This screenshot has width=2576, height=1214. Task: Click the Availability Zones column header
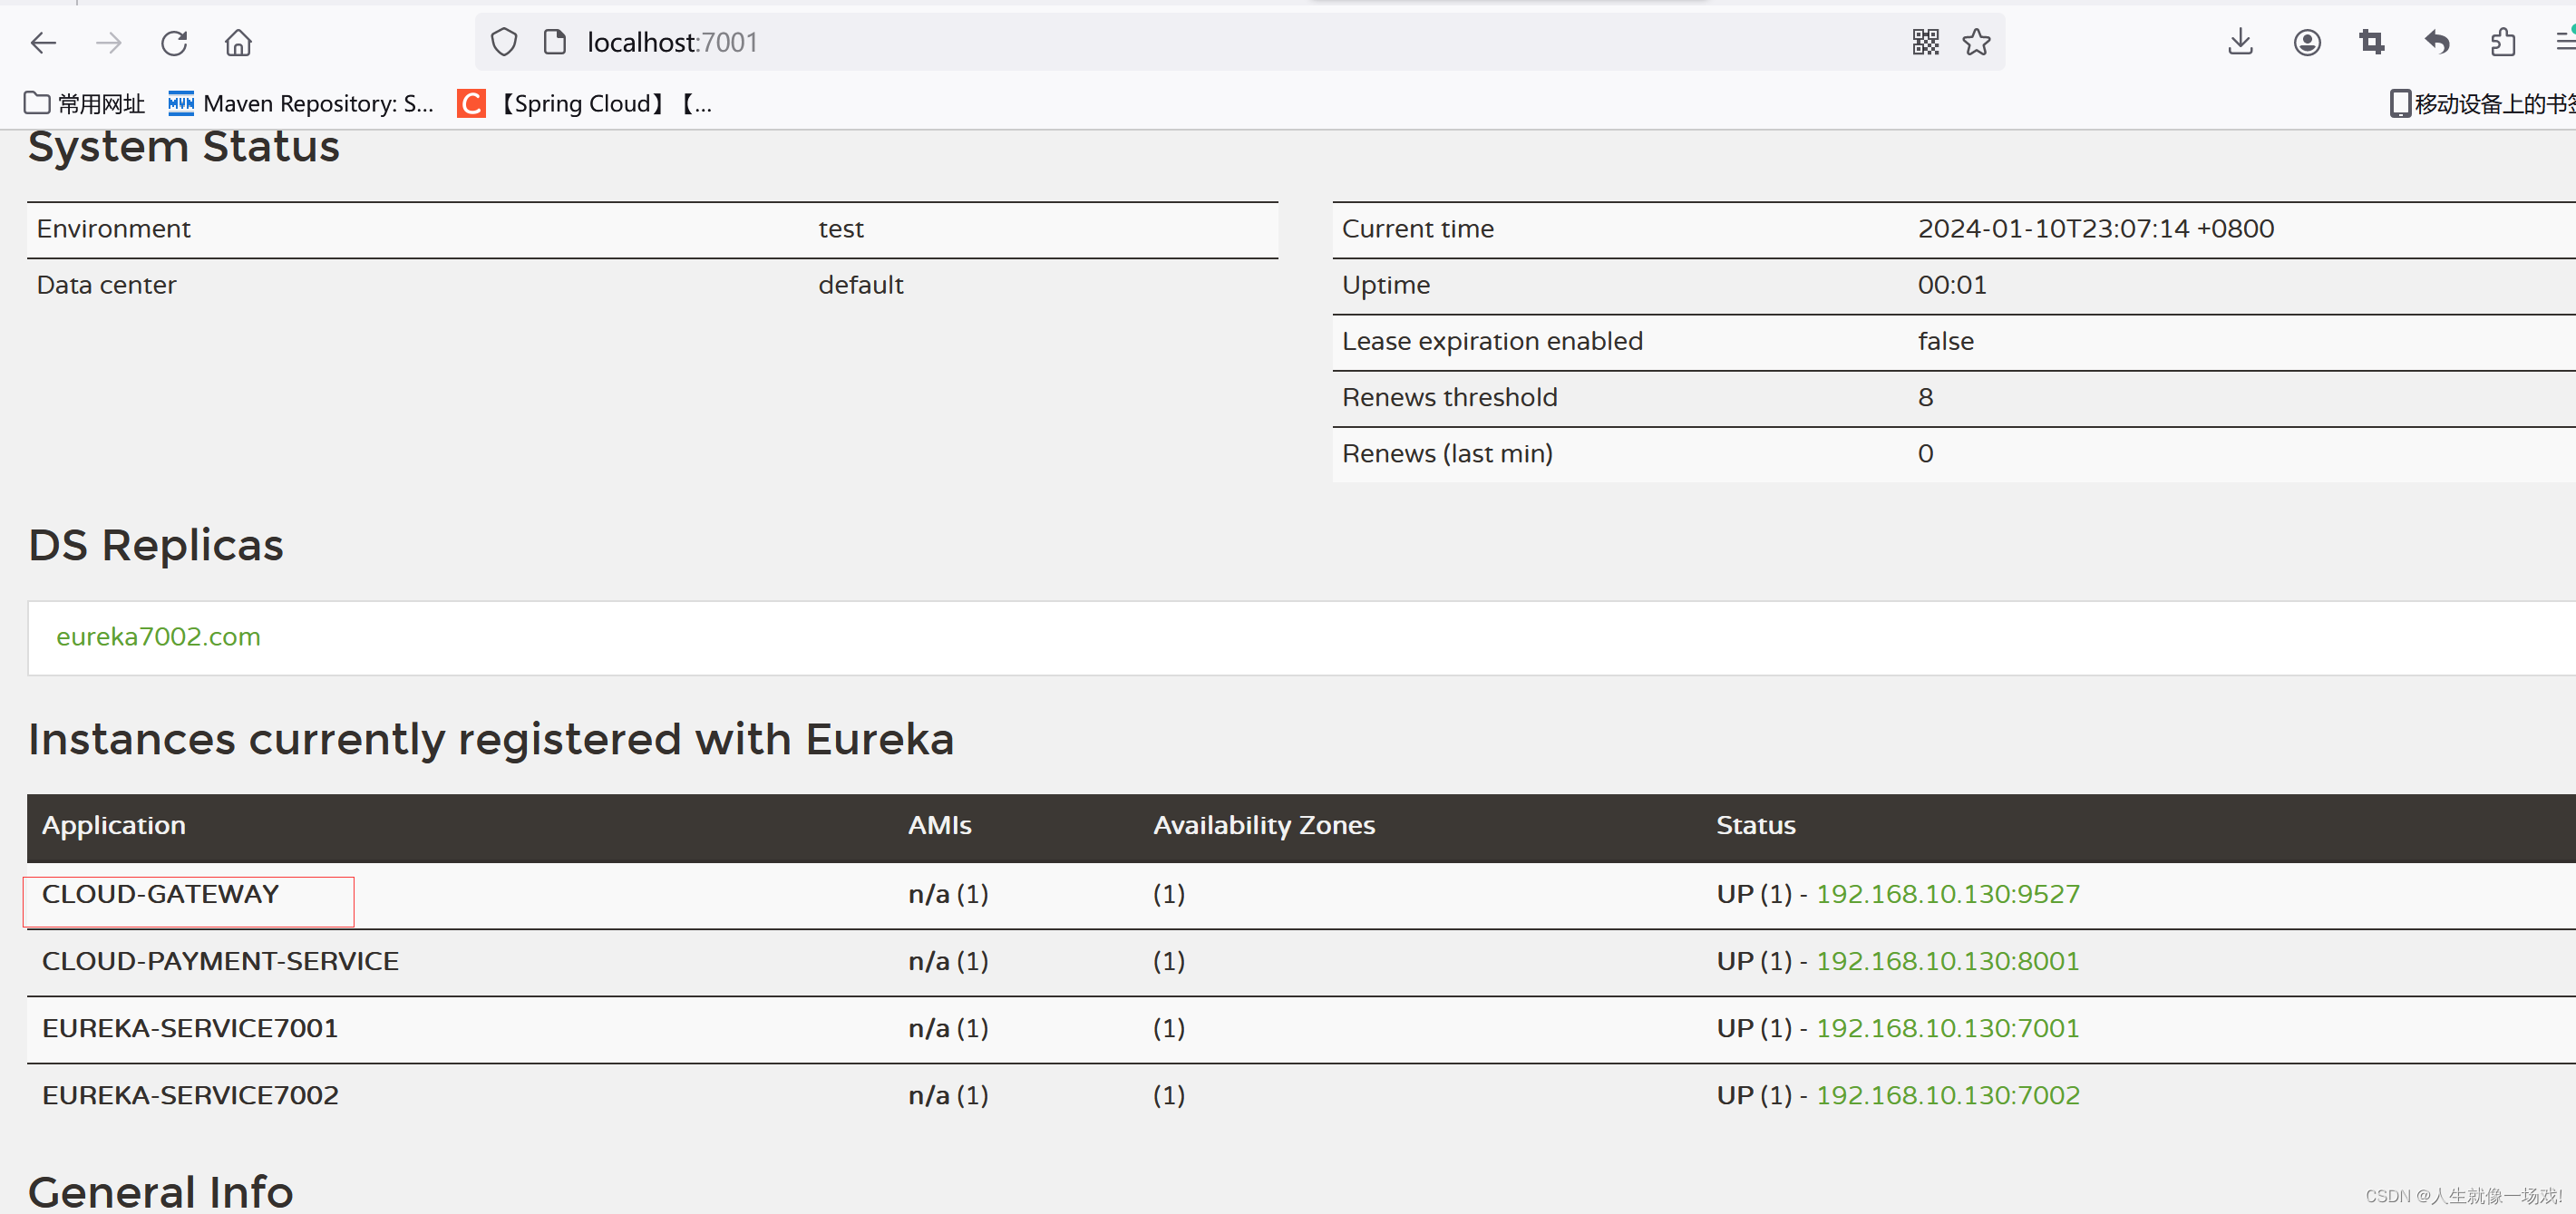click(x=1264, y=825)
